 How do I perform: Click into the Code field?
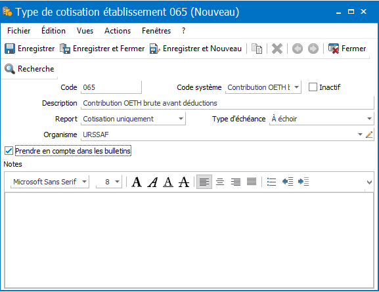click(x=111, y=87)
